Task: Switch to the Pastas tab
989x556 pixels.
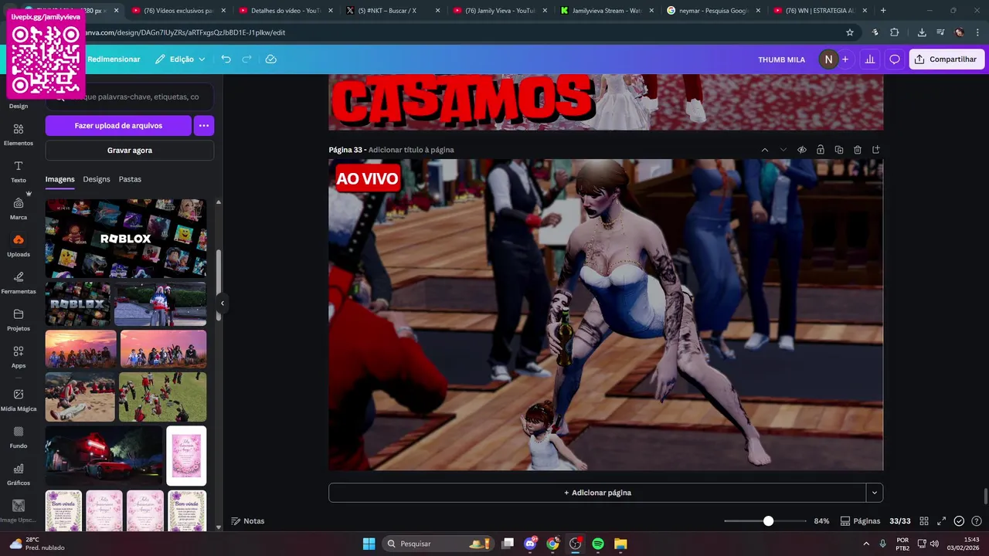Action: 130,179
